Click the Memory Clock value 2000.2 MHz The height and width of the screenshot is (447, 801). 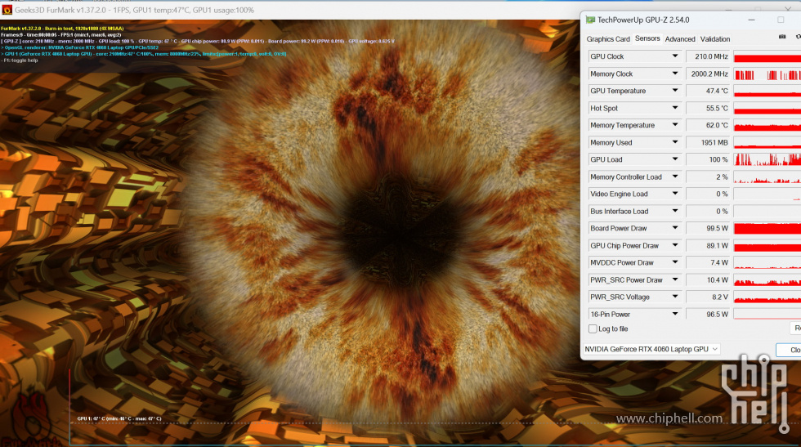point(708,74)
